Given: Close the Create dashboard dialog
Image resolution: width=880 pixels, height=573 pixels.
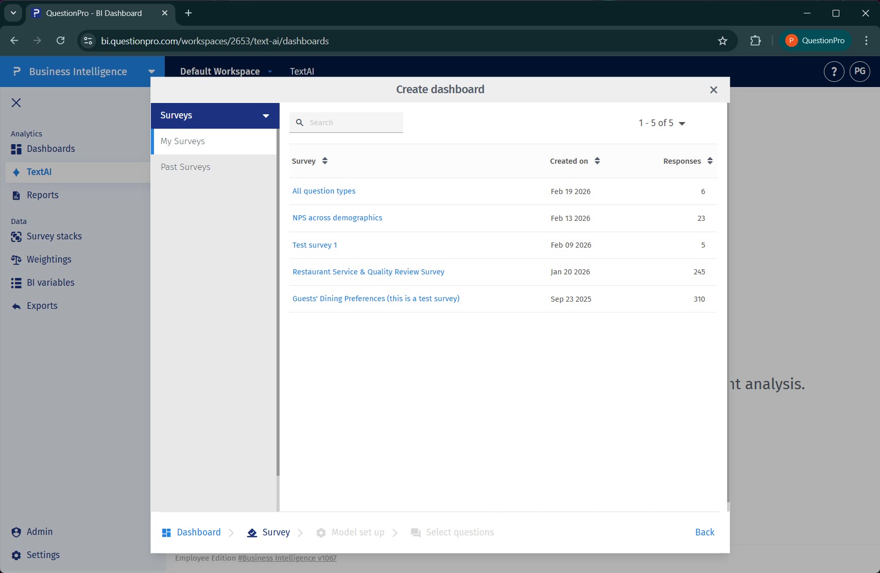Looking at the screenshot, I should tap(713, 90).
